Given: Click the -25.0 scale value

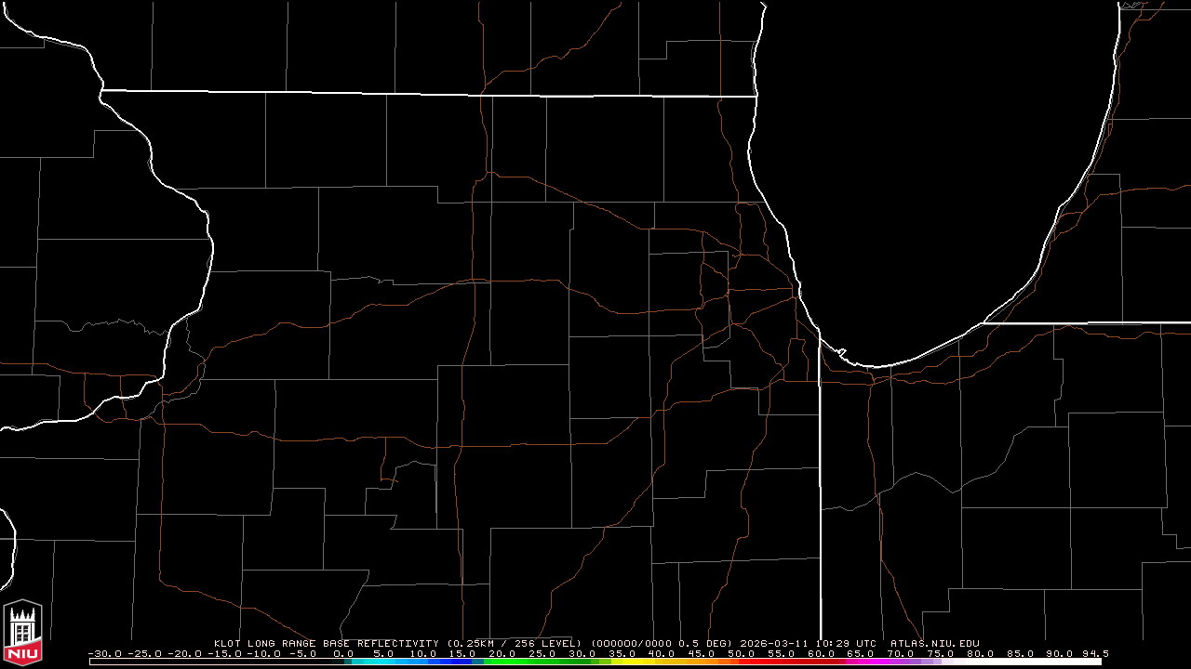Looking at the screenshot, I should 145,653.
